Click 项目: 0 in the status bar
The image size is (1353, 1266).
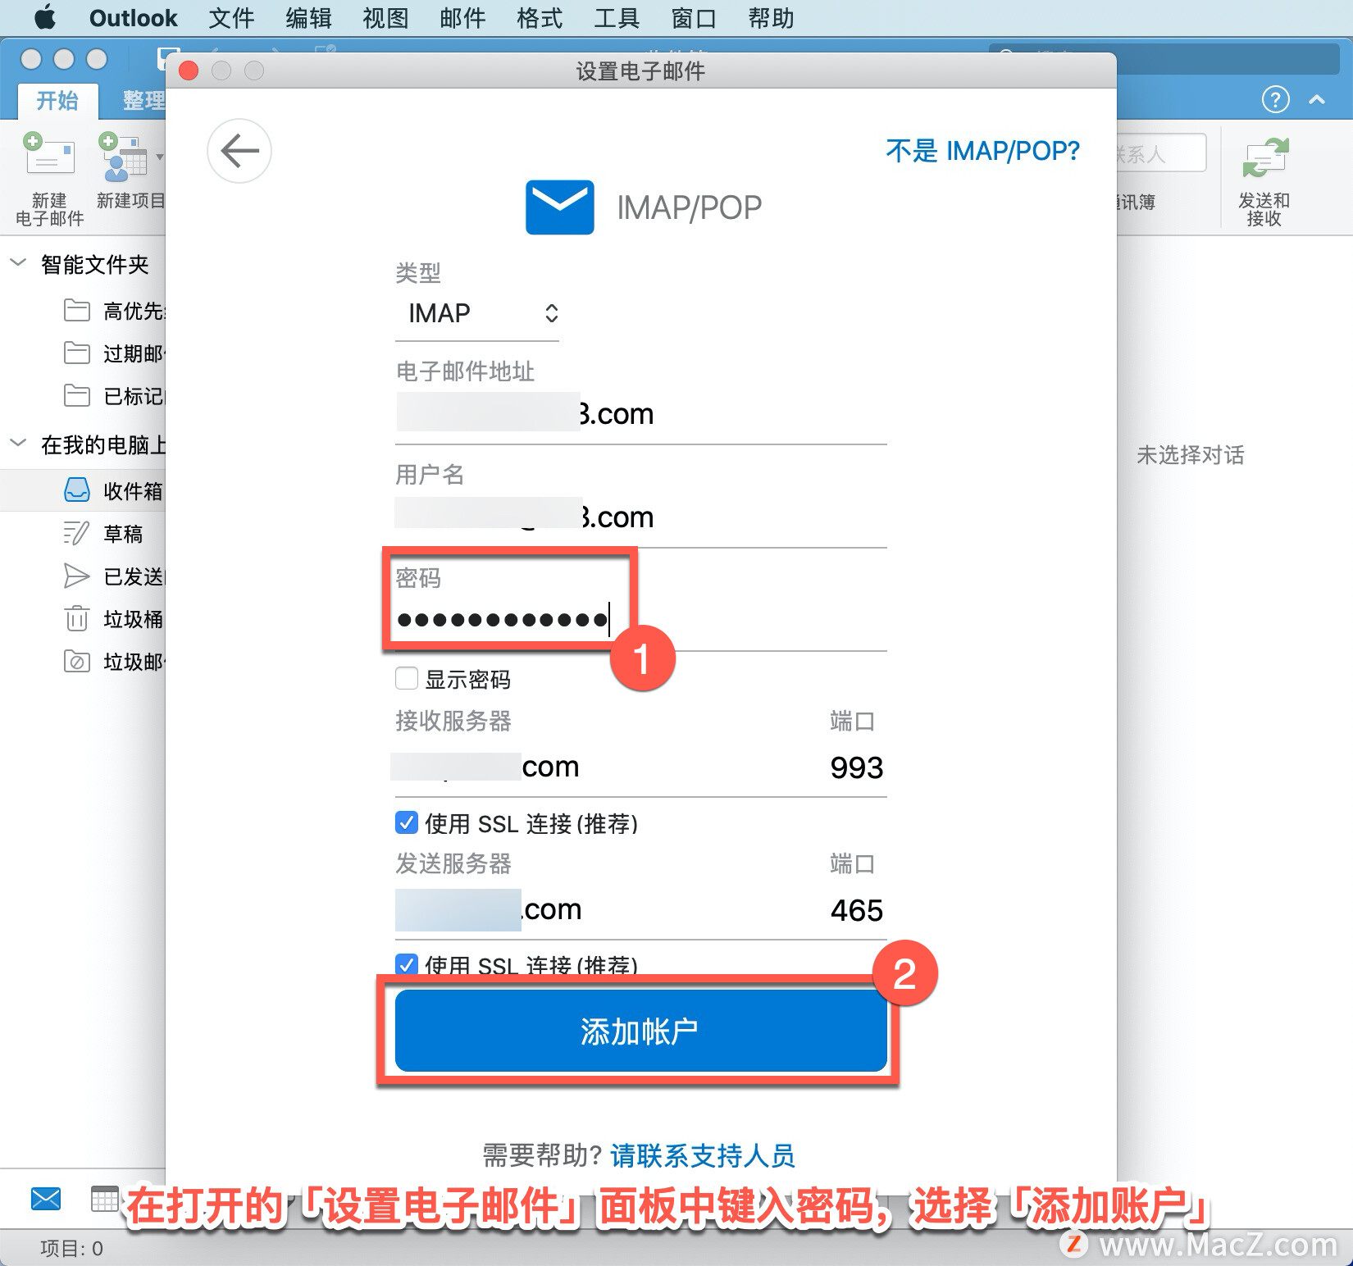[71, 1248]
